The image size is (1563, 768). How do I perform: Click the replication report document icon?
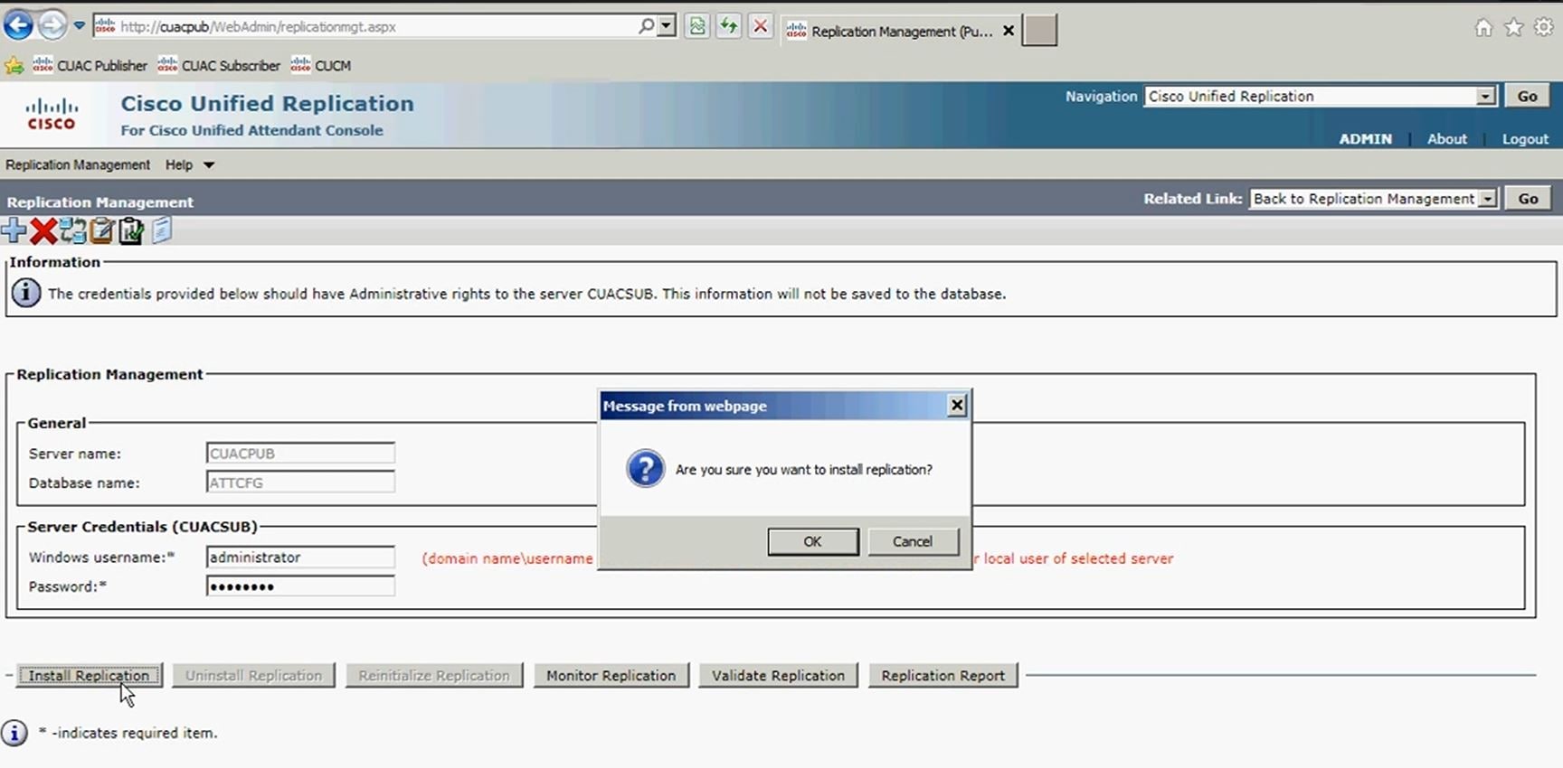(162, 230)
